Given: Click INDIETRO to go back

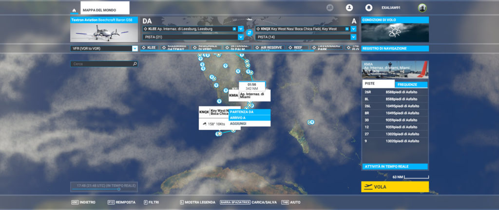Looking at the screenshot, I should click(x=83, y=202).
